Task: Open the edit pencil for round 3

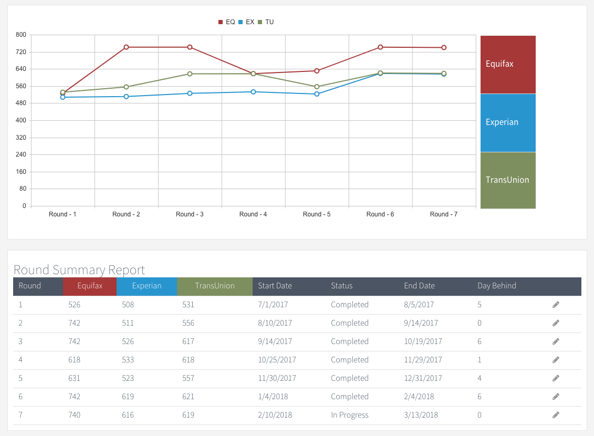Action: [x=556, y=341]
